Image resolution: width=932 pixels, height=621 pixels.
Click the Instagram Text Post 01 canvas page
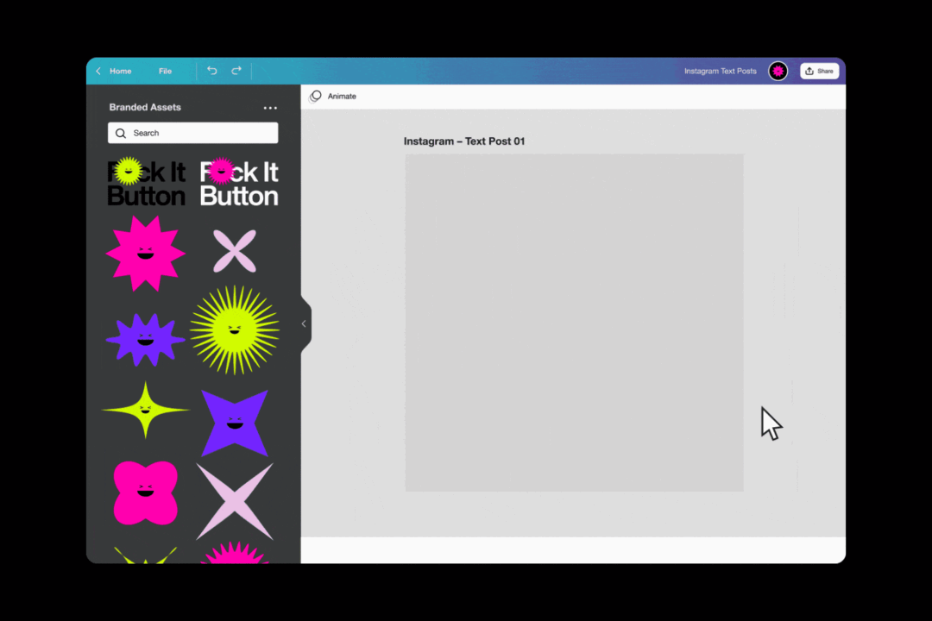(x=573, y=323)
